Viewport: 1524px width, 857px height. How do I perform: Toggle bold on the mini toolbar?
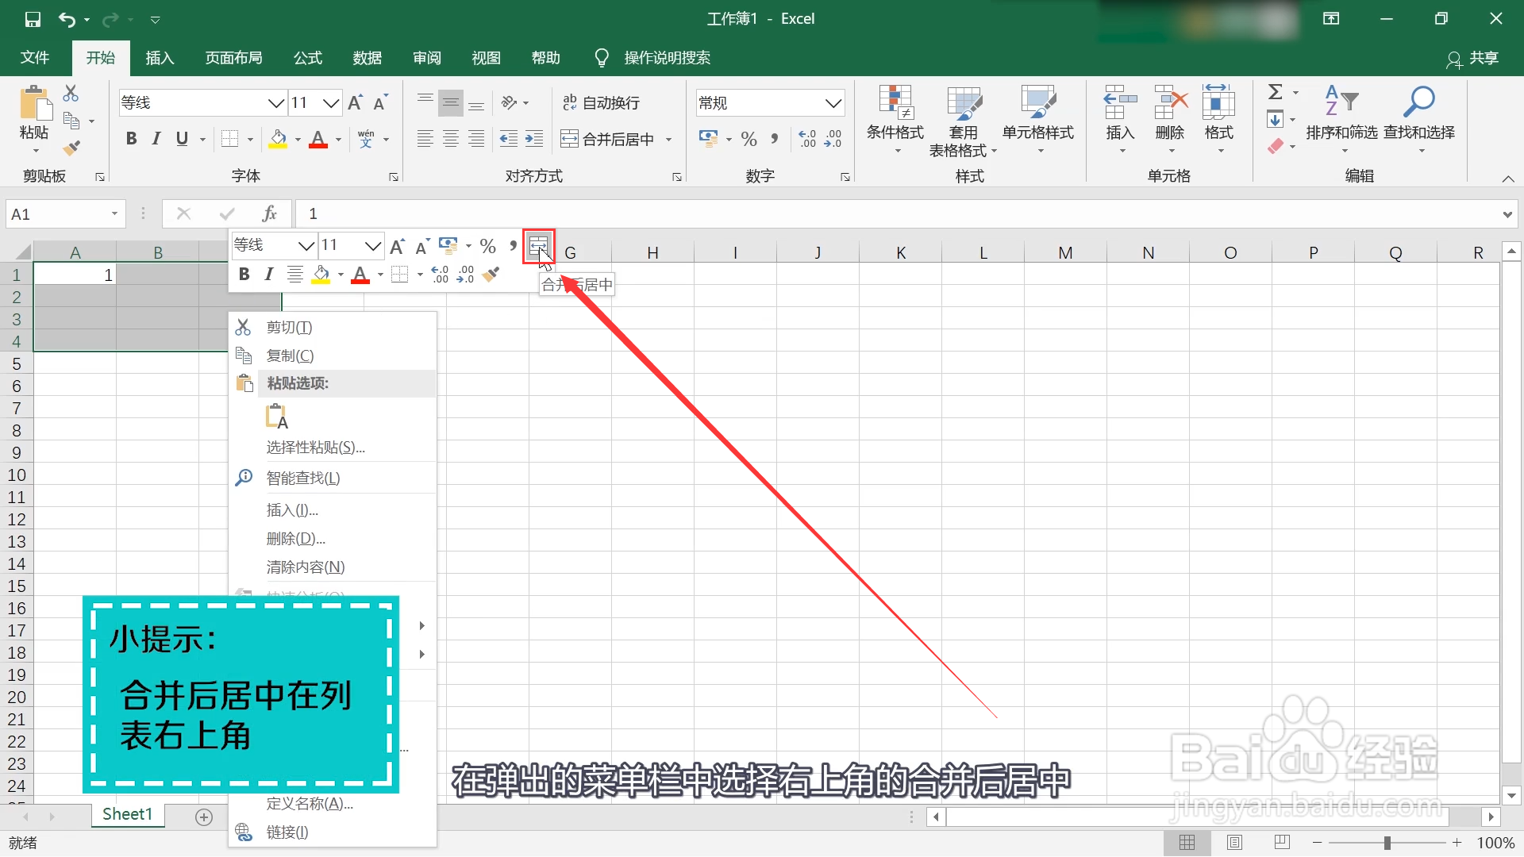(244, 274)
